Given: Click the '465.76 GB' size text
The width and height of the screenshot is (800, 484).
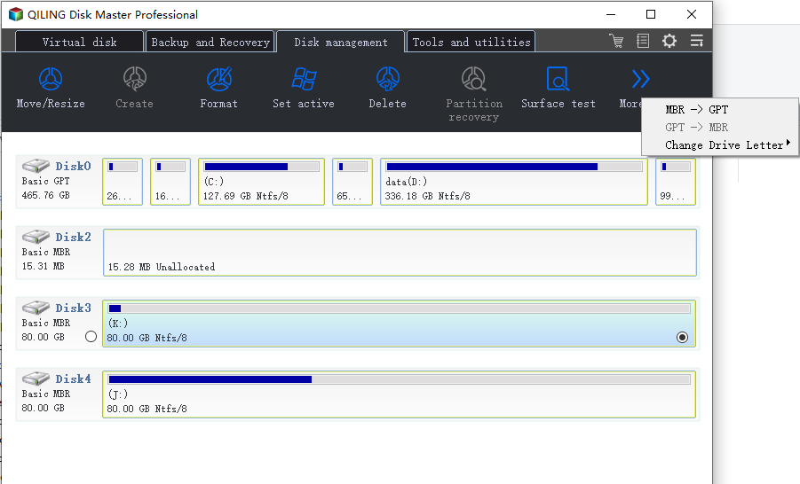Looking at the screenshot, I should (x=45, y=195).
